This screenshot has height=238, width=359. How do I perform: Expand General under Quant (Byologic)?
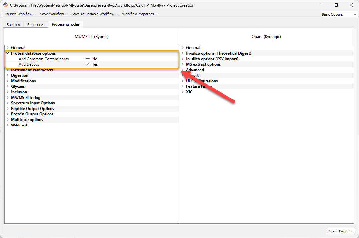point(183,48)
